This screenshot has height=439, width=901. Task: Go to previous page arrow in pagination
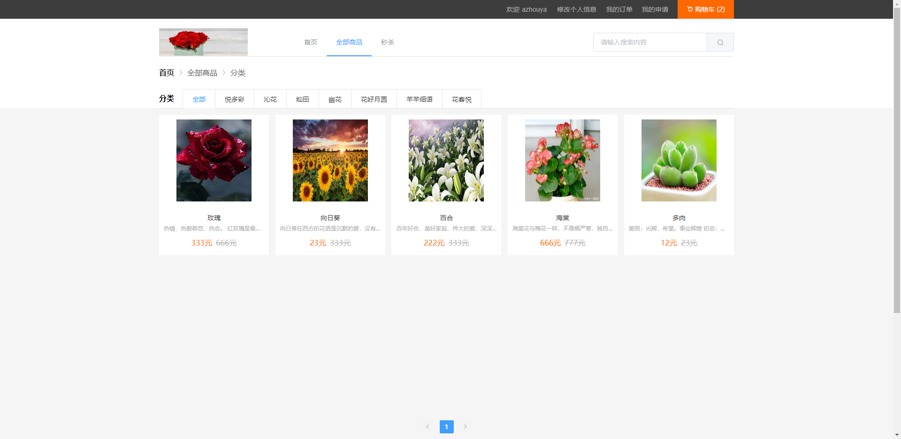(428, 427)
